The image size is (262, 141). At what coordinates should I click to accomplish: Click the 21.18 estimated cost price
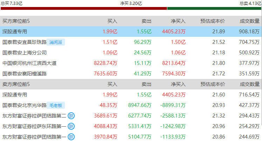[x=219, y=53]
